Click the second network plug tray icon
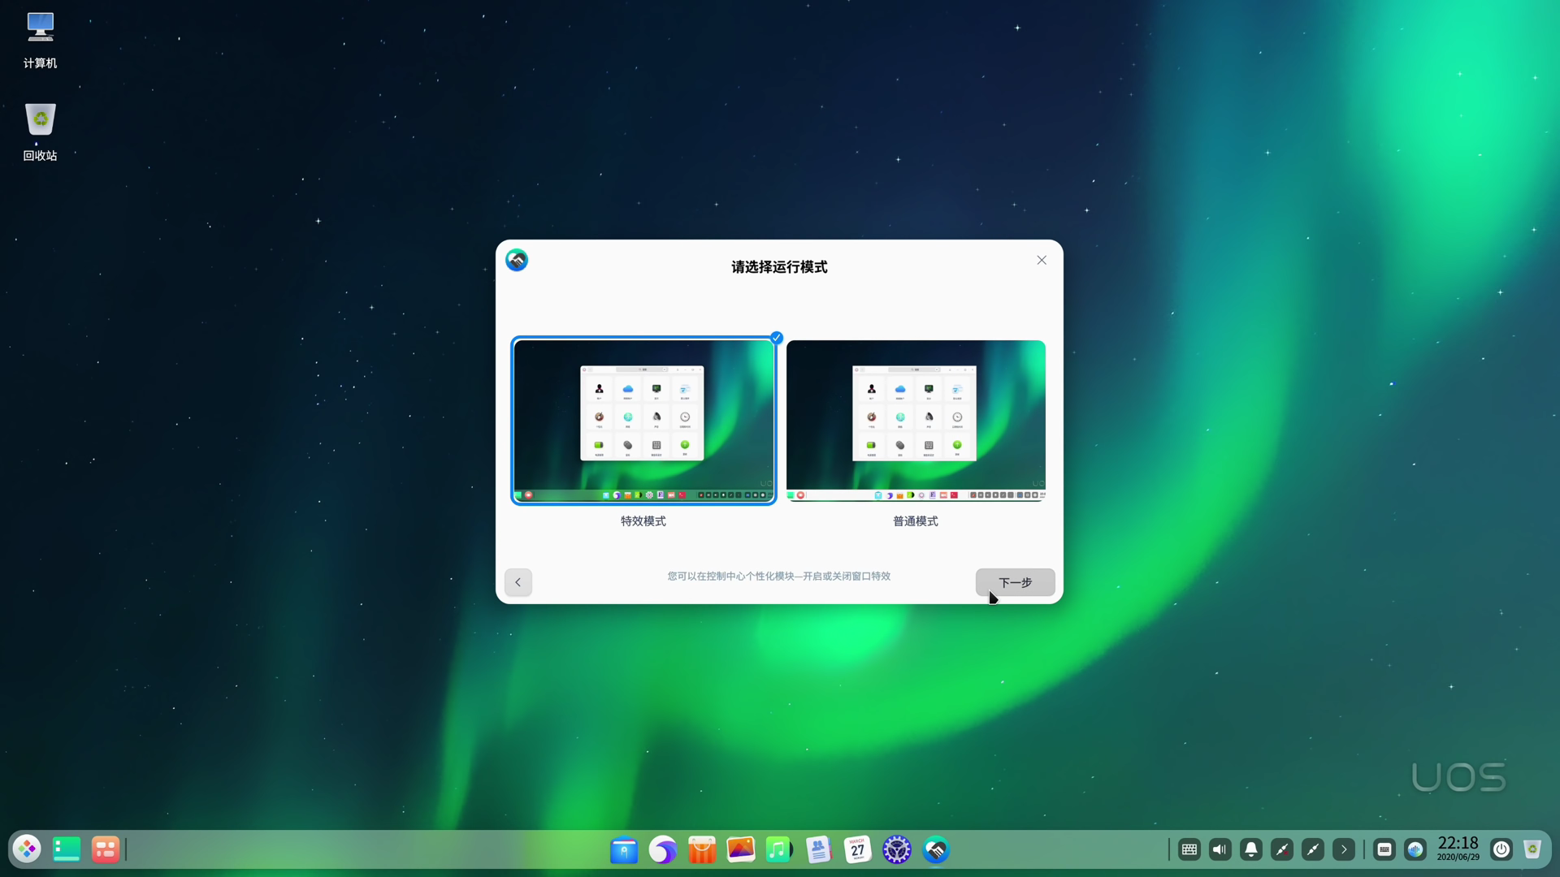1560x877 pixels. click(1313, 849)
